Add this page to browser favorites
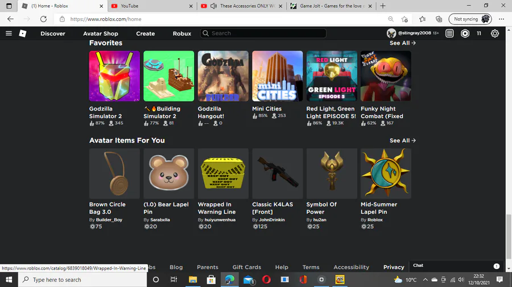Image resolution: width=512 pixels, height=287 pixels. tap(404, 19)
